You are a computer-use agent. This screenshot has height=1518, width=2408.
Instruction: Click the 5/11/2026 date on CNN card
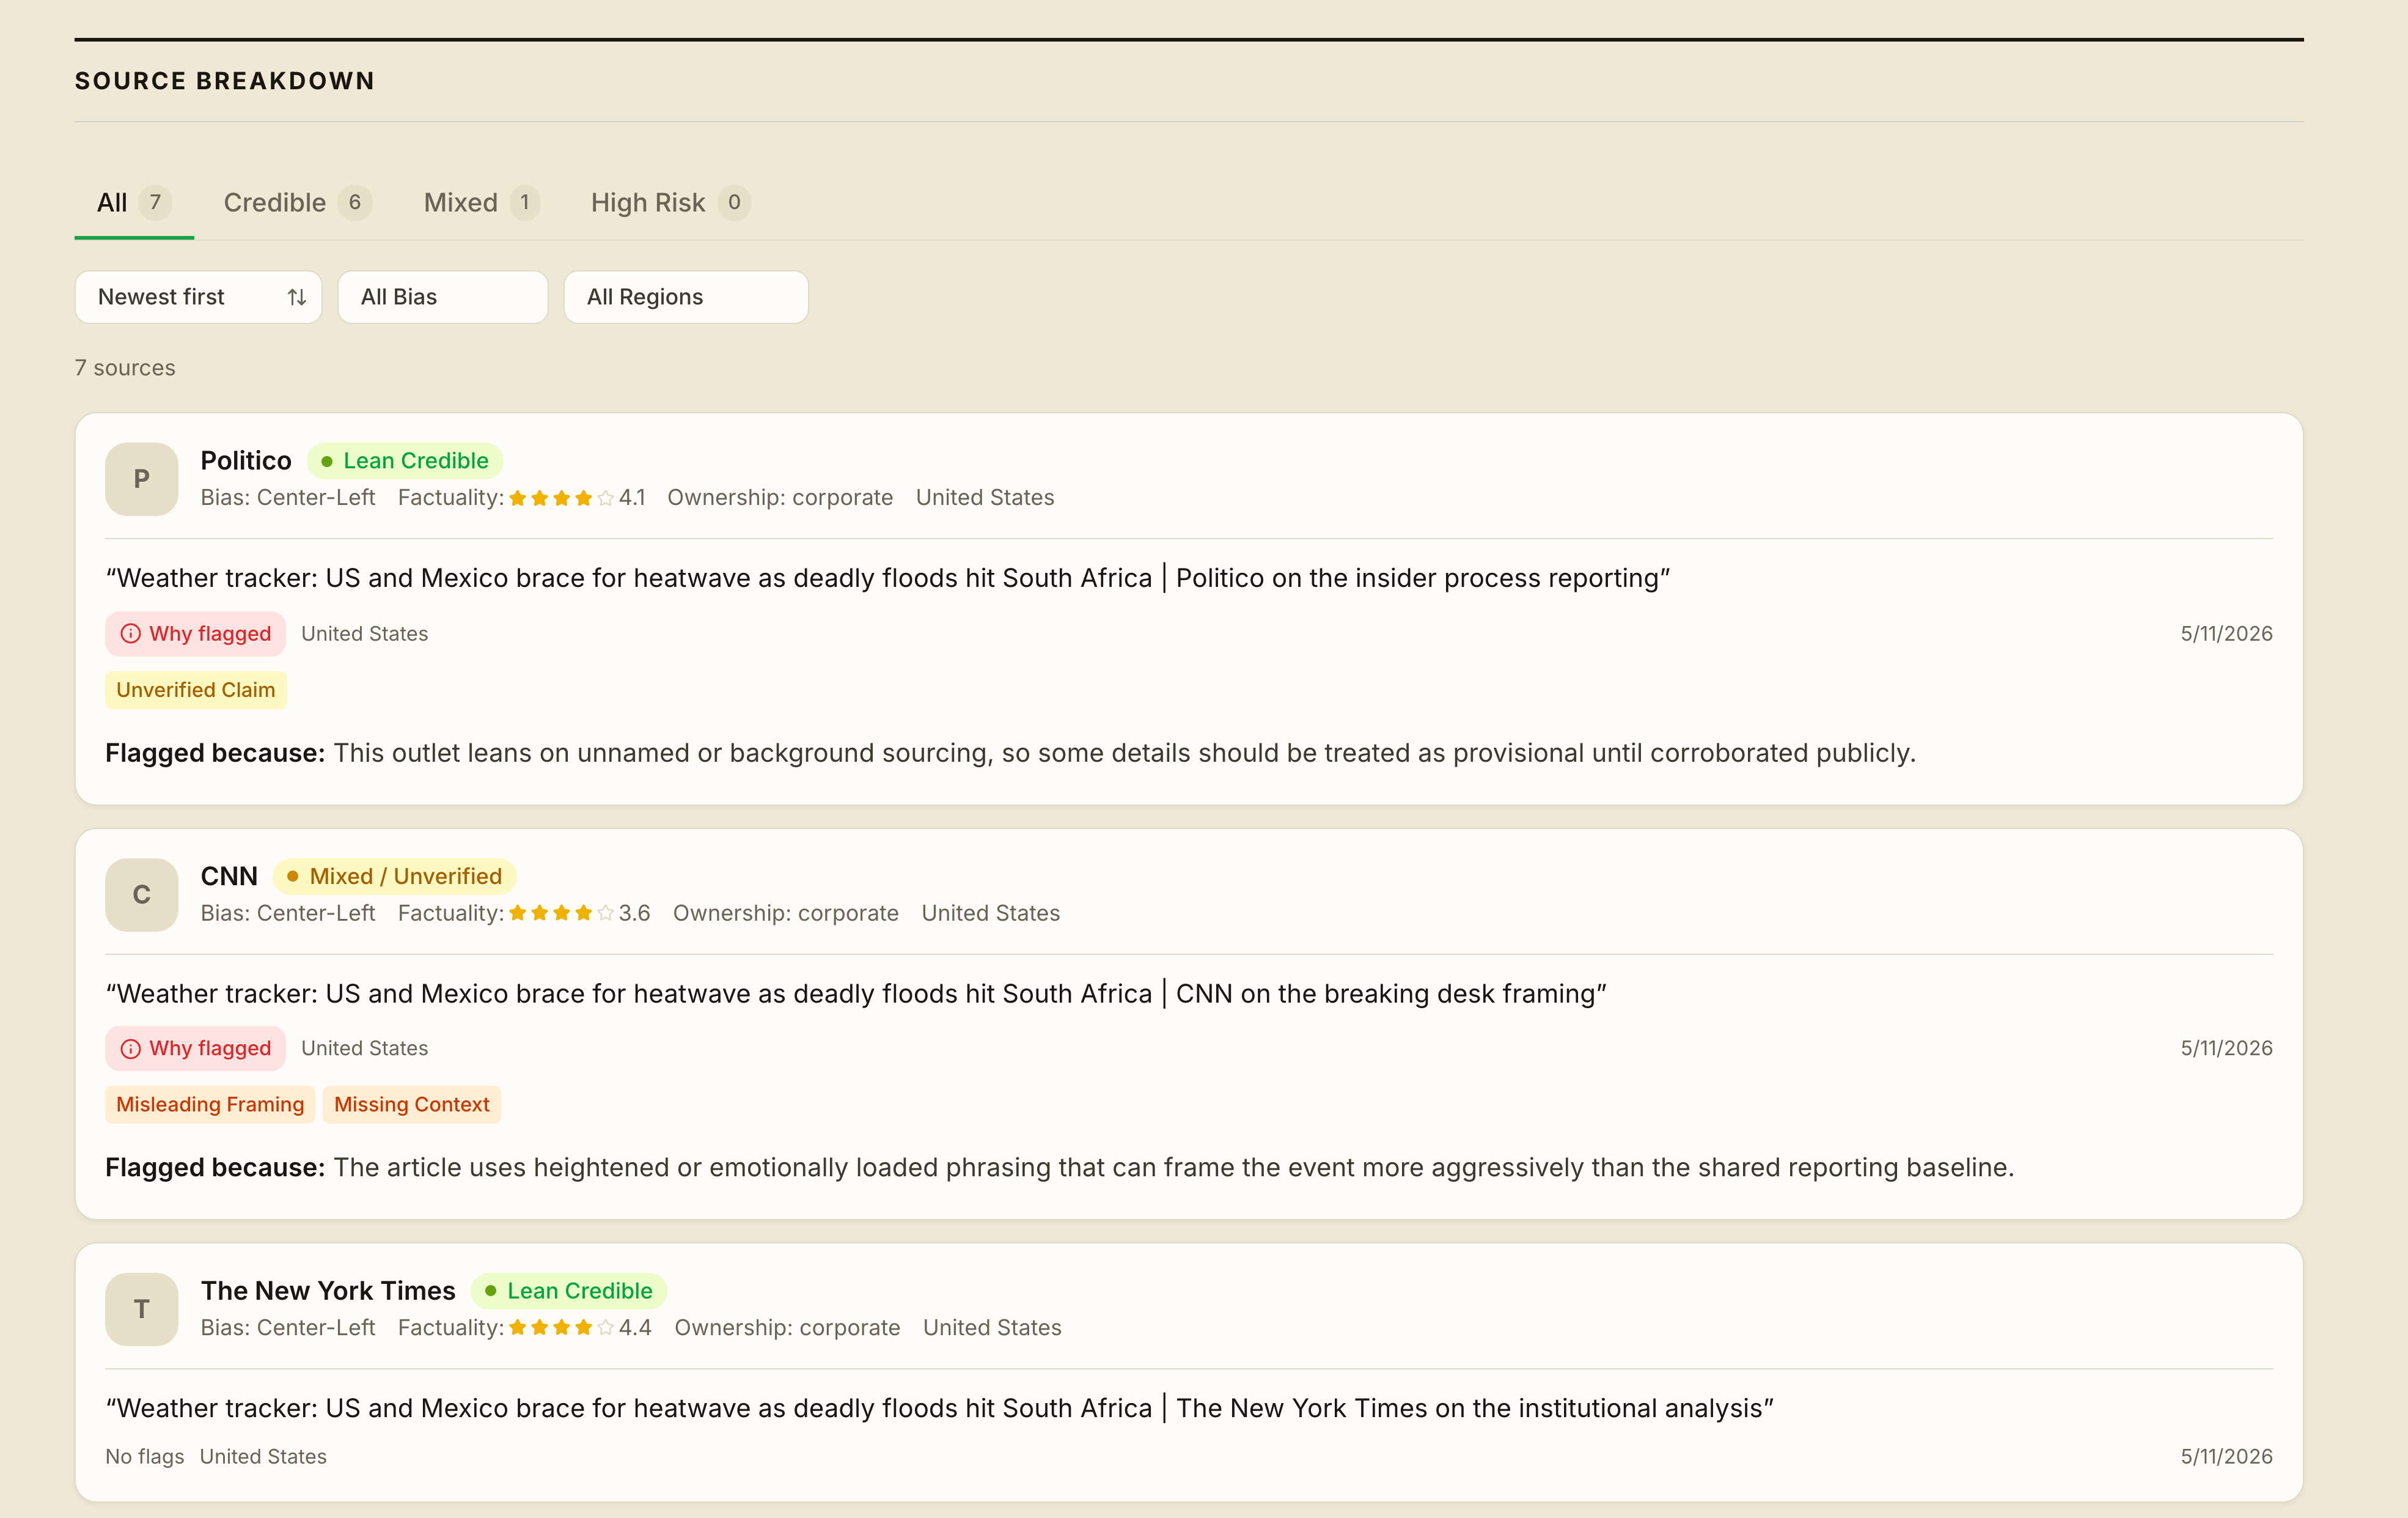[2227, 1049]
